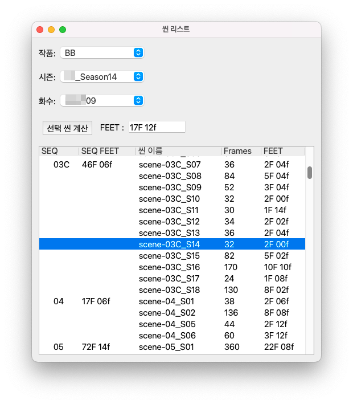The image size is (353, 404).
Task: Close the 씬 리스트 window
Action: pyautogui.click(x=40, y=30)
